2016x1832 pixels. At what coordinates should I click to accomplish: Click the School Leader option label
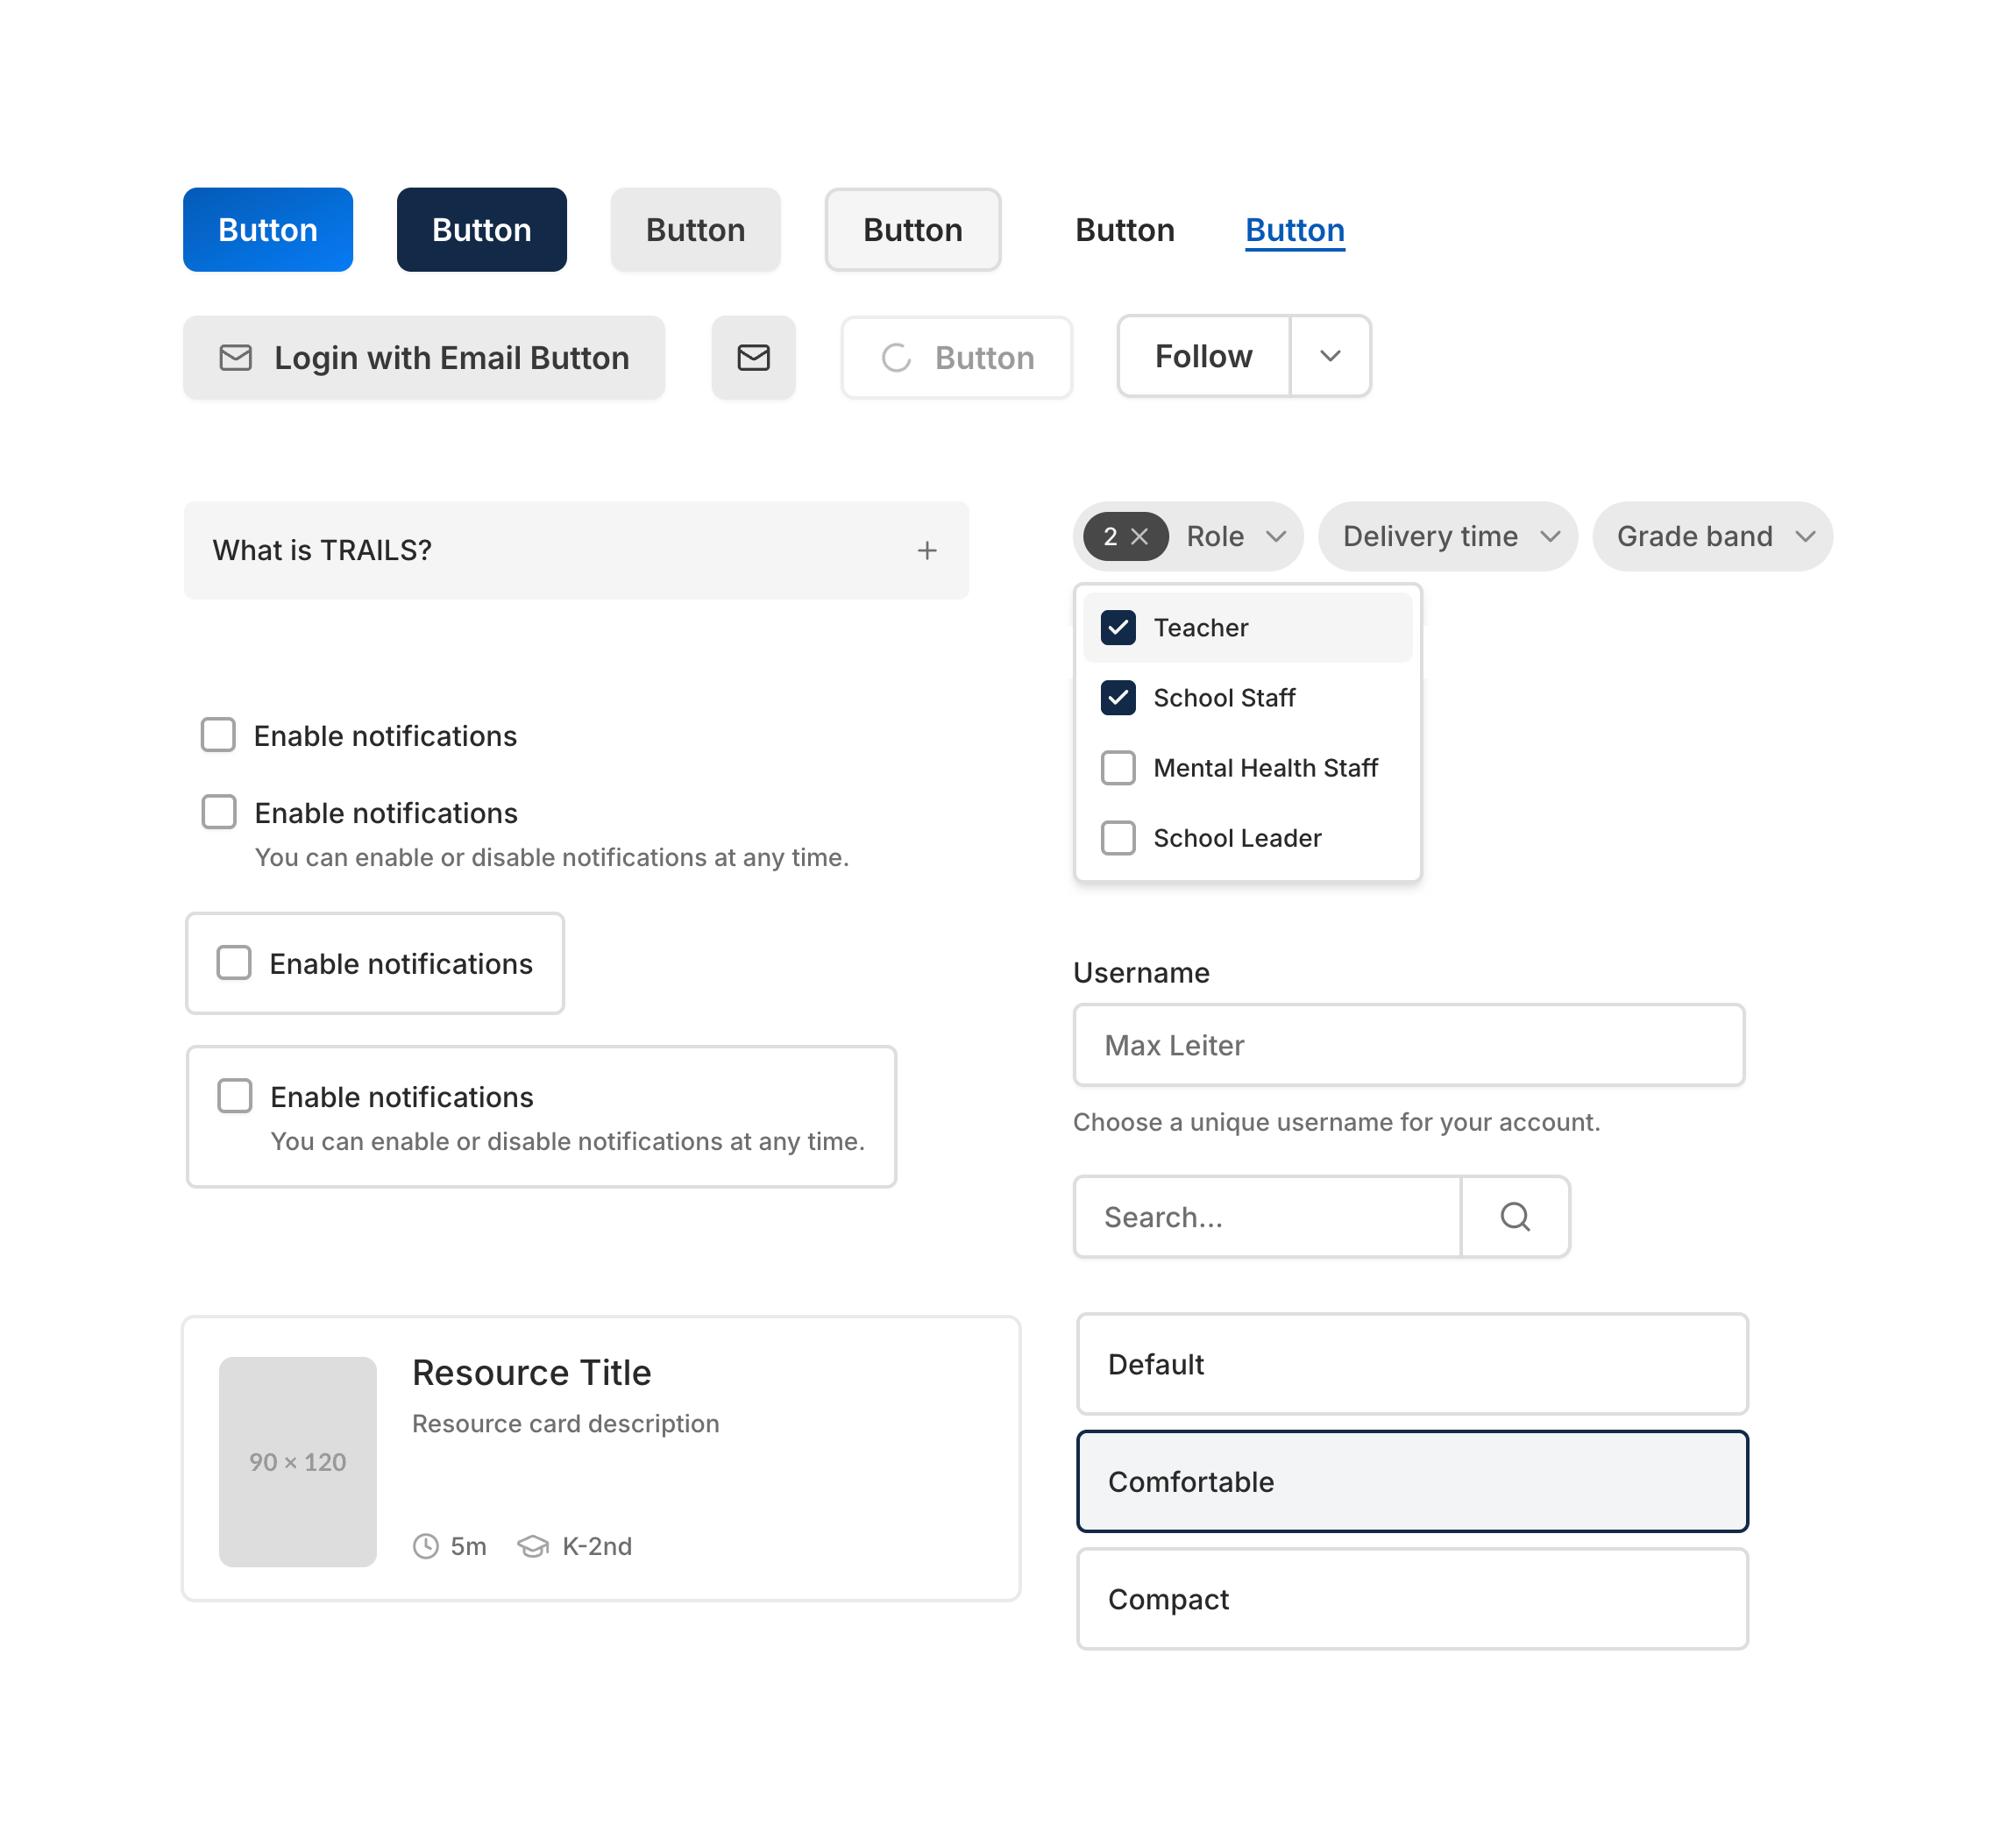1237,837
